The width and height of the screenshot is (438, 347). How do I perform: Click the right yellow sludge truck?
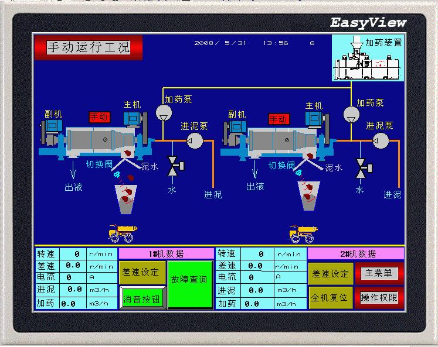point(303,233)
